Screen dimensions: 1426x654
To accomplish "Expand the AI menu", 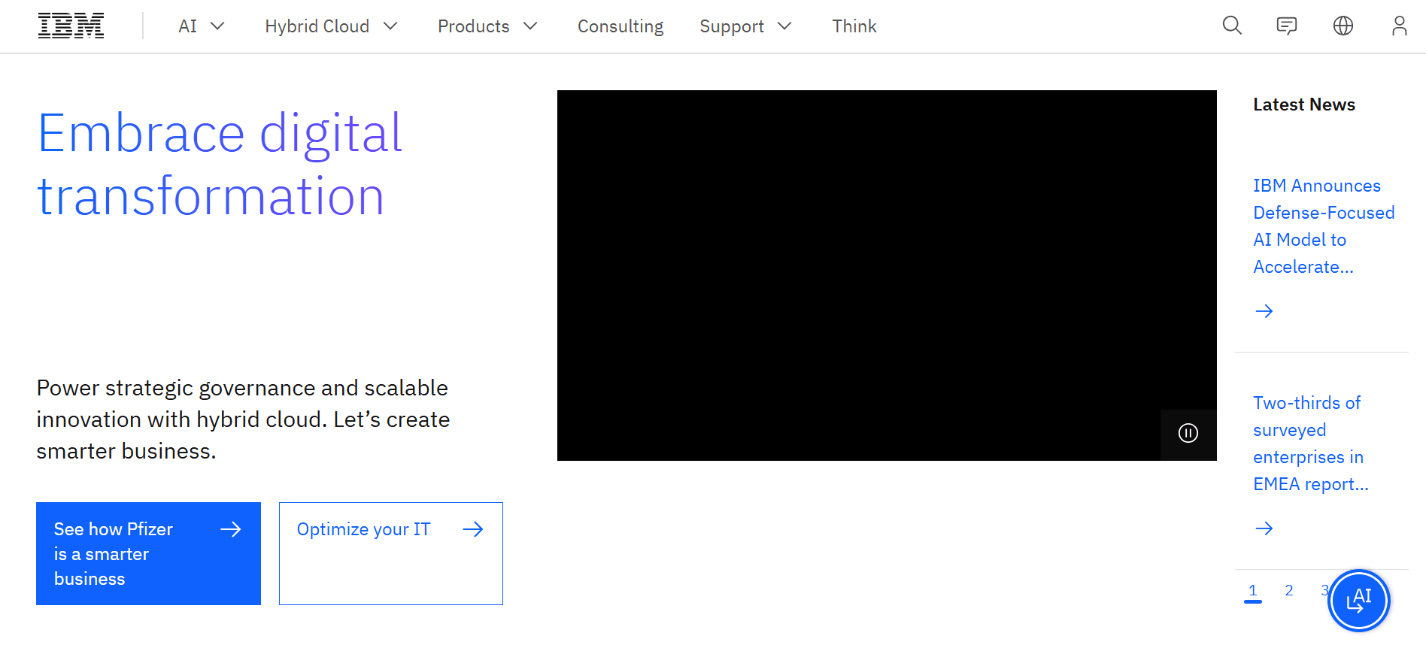I will (x=202, y=26).
